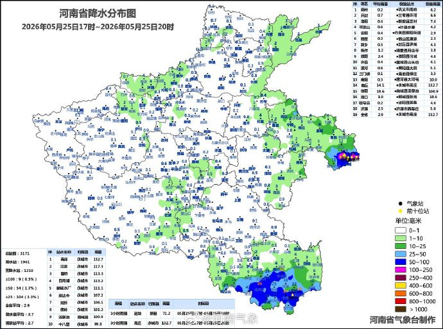Click the 18.6 extreme value in region row 16
This screenshot has width=443, height=329.
click(433, 97)
